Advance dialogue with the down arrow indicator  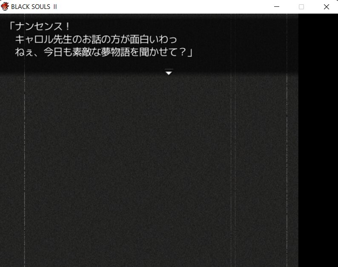(169, 73)
